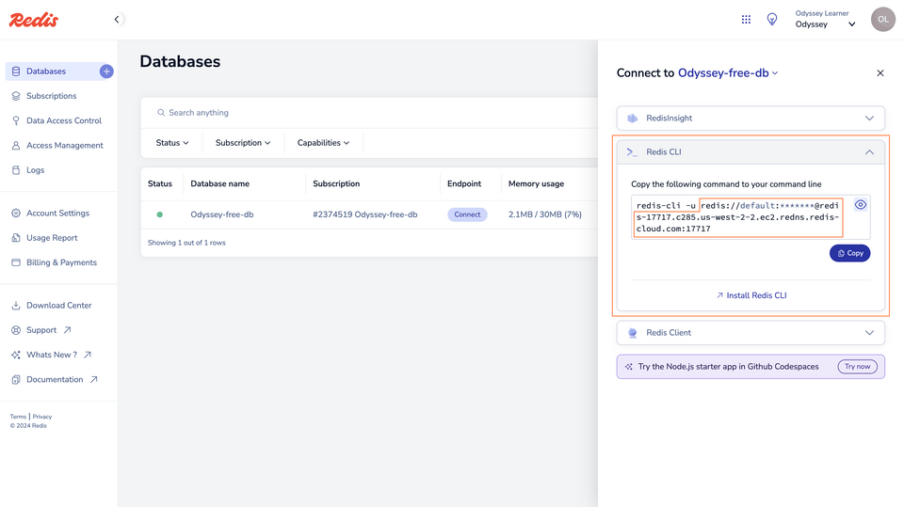Image resolution: width=904 pixels, height=507 pixels.
Task: Open the Odyssey-free-db database selector
Action: pyautogui.click(x=728, y=73)
